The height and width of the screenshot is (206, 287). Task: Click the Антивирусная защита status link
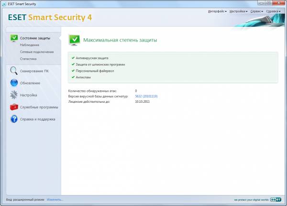point(92,58)
